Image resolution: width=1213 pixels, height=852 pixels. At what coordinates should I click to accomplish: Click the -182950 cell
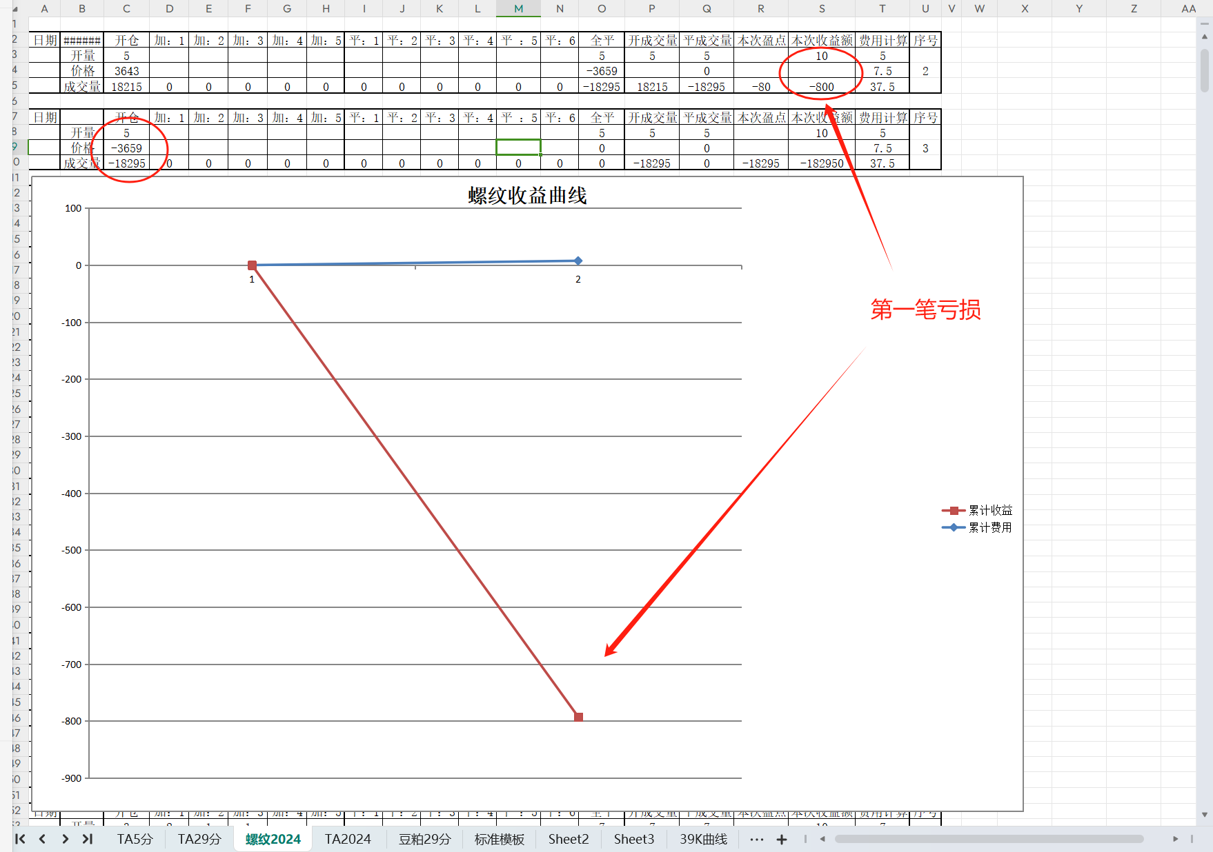(822, 163)
